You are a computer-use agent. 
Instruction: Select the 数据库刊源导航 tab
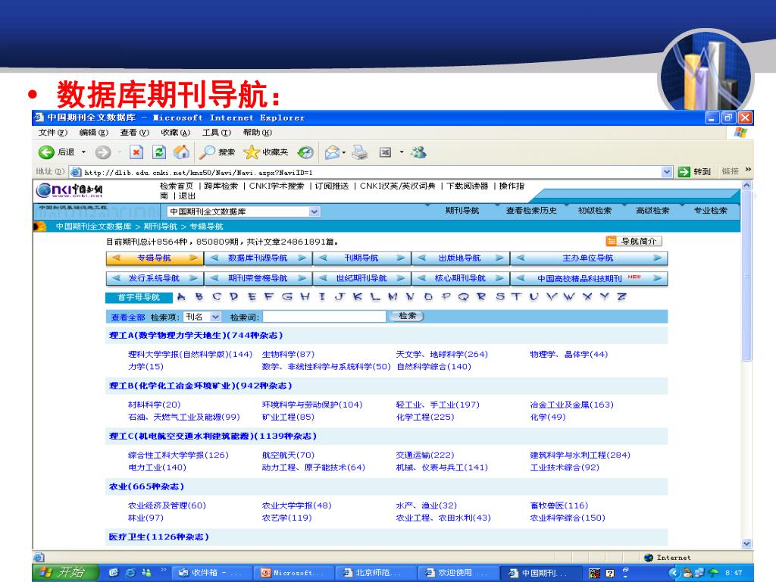[x=258, y=258]
